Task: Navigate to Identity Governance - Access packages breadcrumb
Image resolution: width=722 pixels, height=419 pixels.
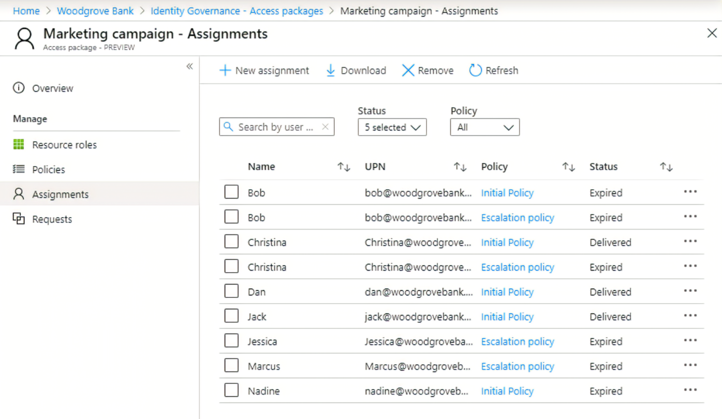Action: (237, 10)
